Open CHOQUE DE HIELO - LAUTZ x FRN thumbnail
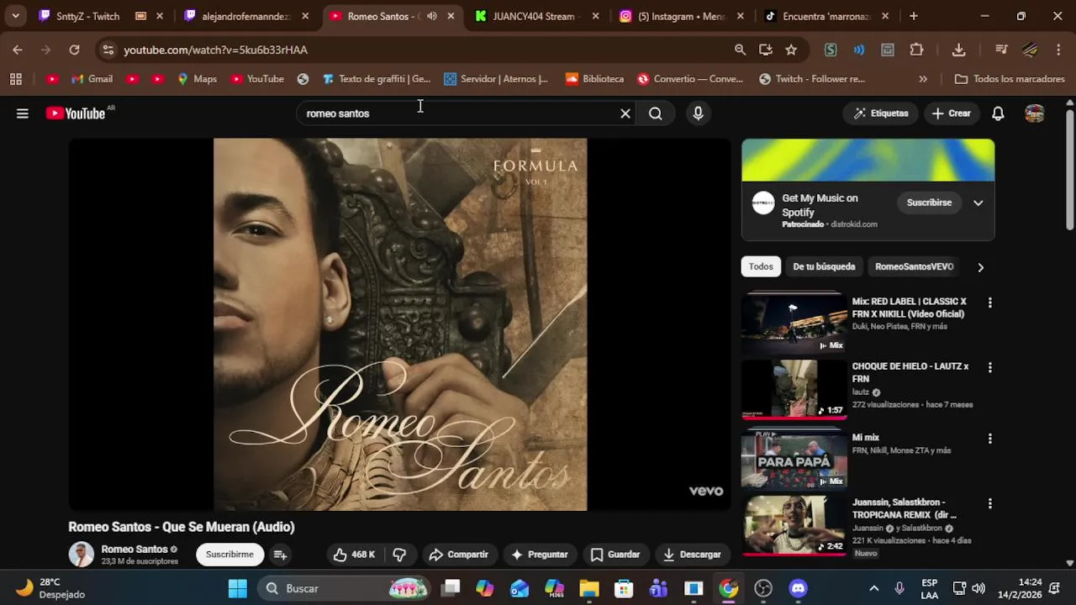 click(794, 389)
